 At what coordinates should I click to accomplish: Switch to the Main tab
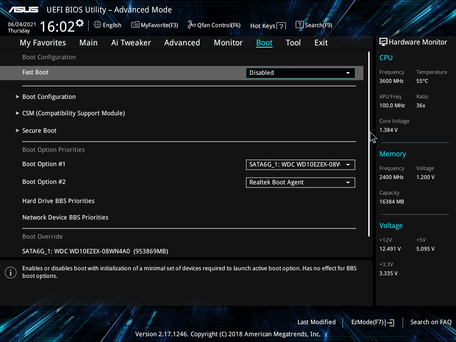tap(89, 42)
